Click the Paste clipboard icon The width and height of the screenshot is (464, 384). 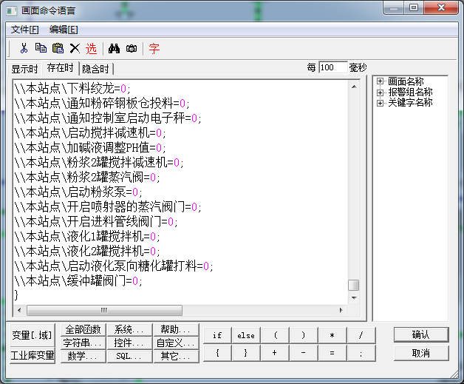click(58, 48)
